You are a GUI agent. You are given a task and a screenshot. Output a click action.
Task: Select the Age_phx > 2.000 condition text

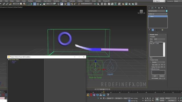point(154,43)
